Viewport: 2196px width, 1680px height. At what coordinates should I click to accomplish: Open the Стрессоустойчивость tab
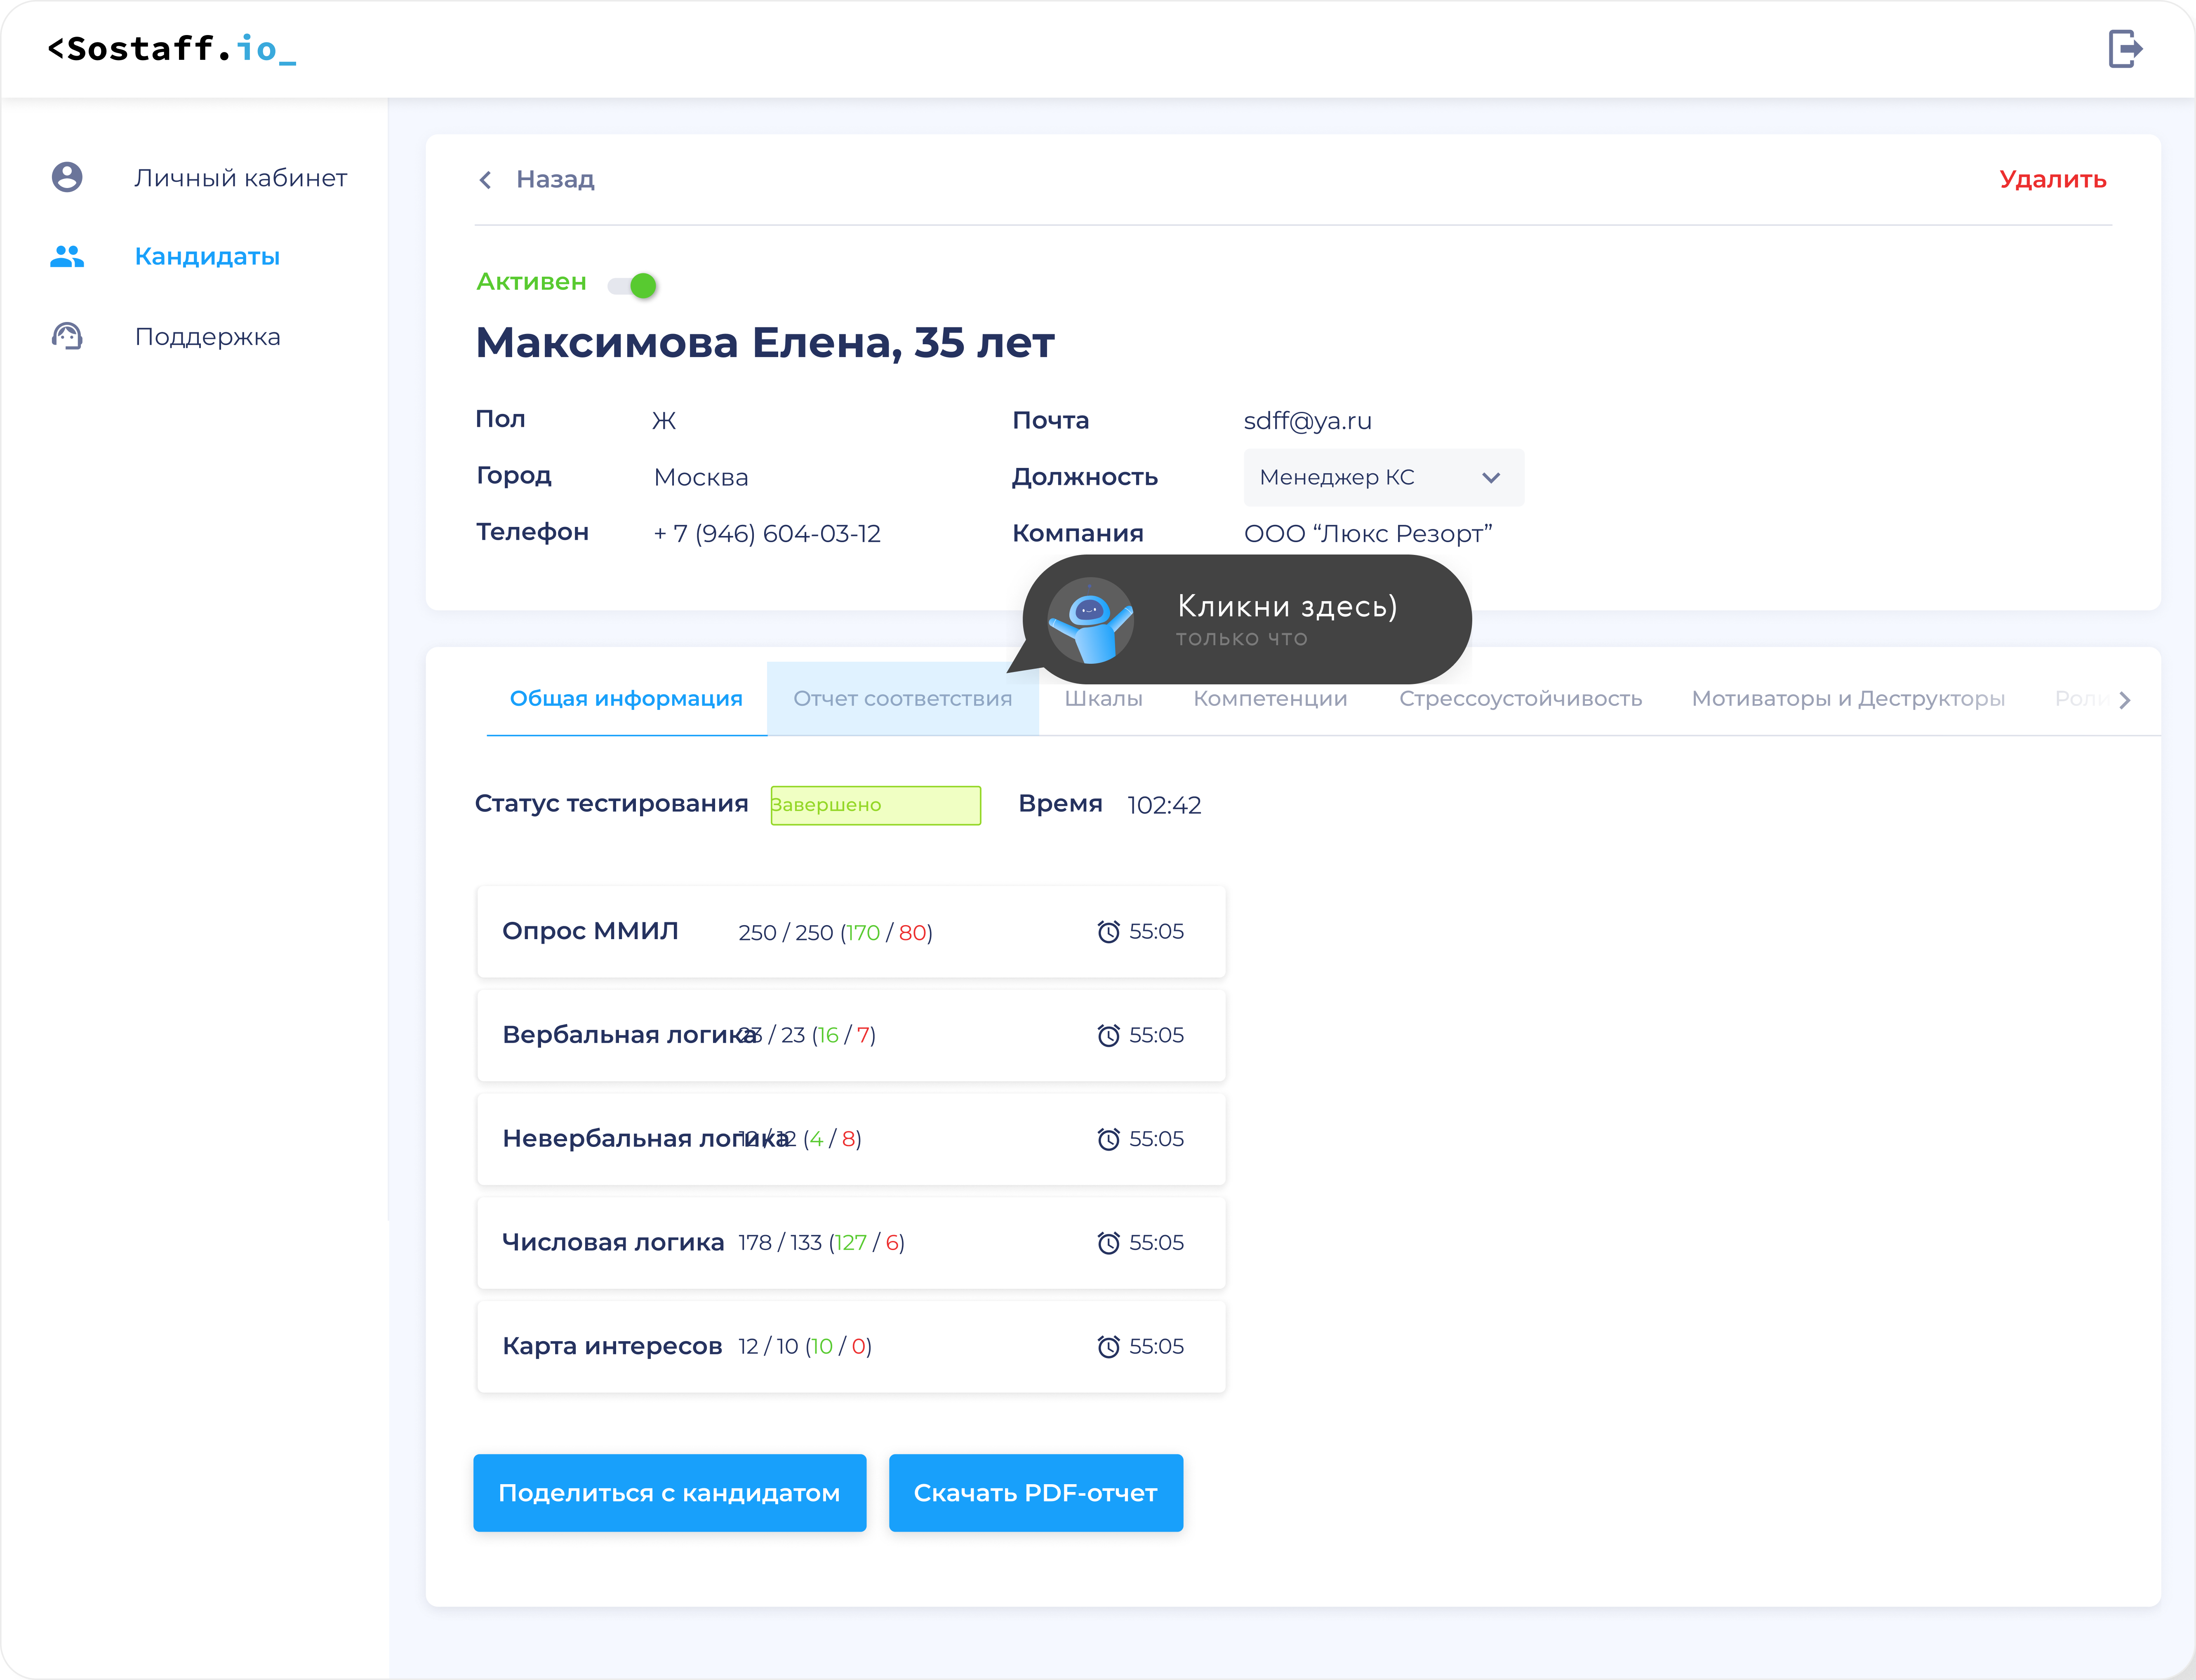1520,699
